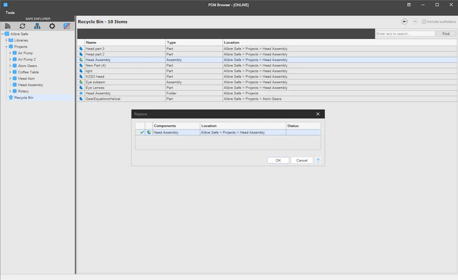Click the Libraries icon in the tree
This screenshot has width=458, height=280.
pyautogui.click(x=11, y=40)
